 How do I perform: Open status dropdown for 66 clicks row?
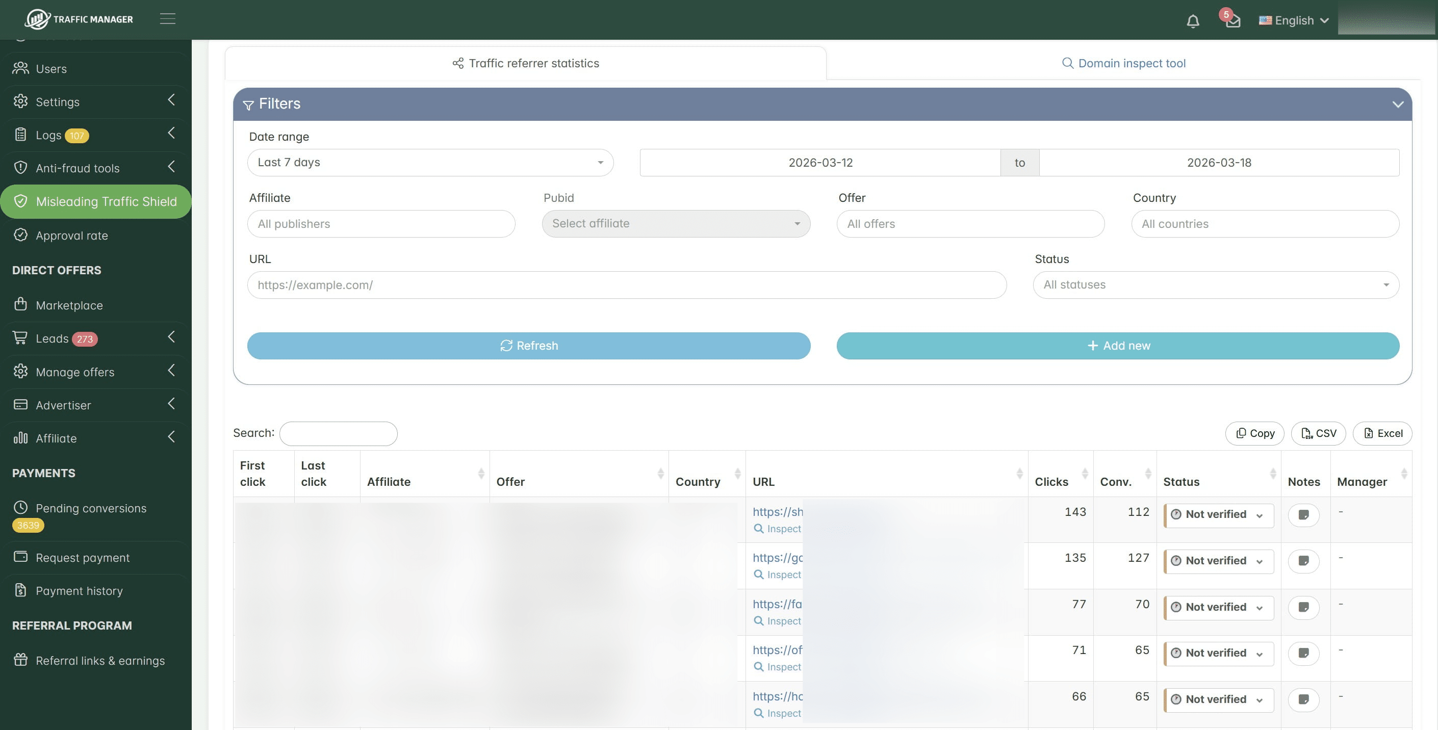coord(1219,700)
